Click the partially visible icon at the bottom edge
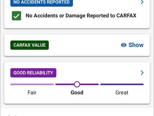 [x=12, y=115]
